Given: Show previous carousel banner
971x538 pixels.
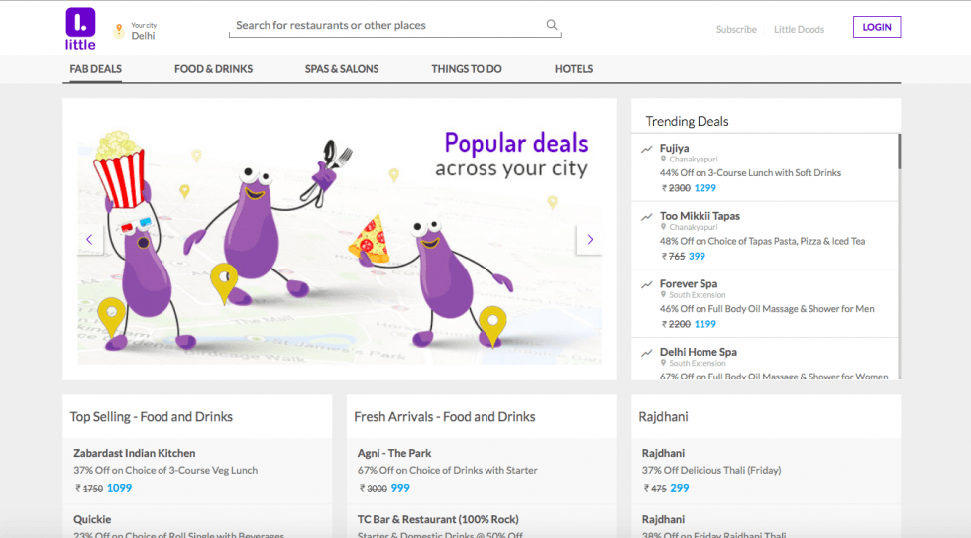Looking at the screenshot, I should pyautogui.click(x=89, y=239).
